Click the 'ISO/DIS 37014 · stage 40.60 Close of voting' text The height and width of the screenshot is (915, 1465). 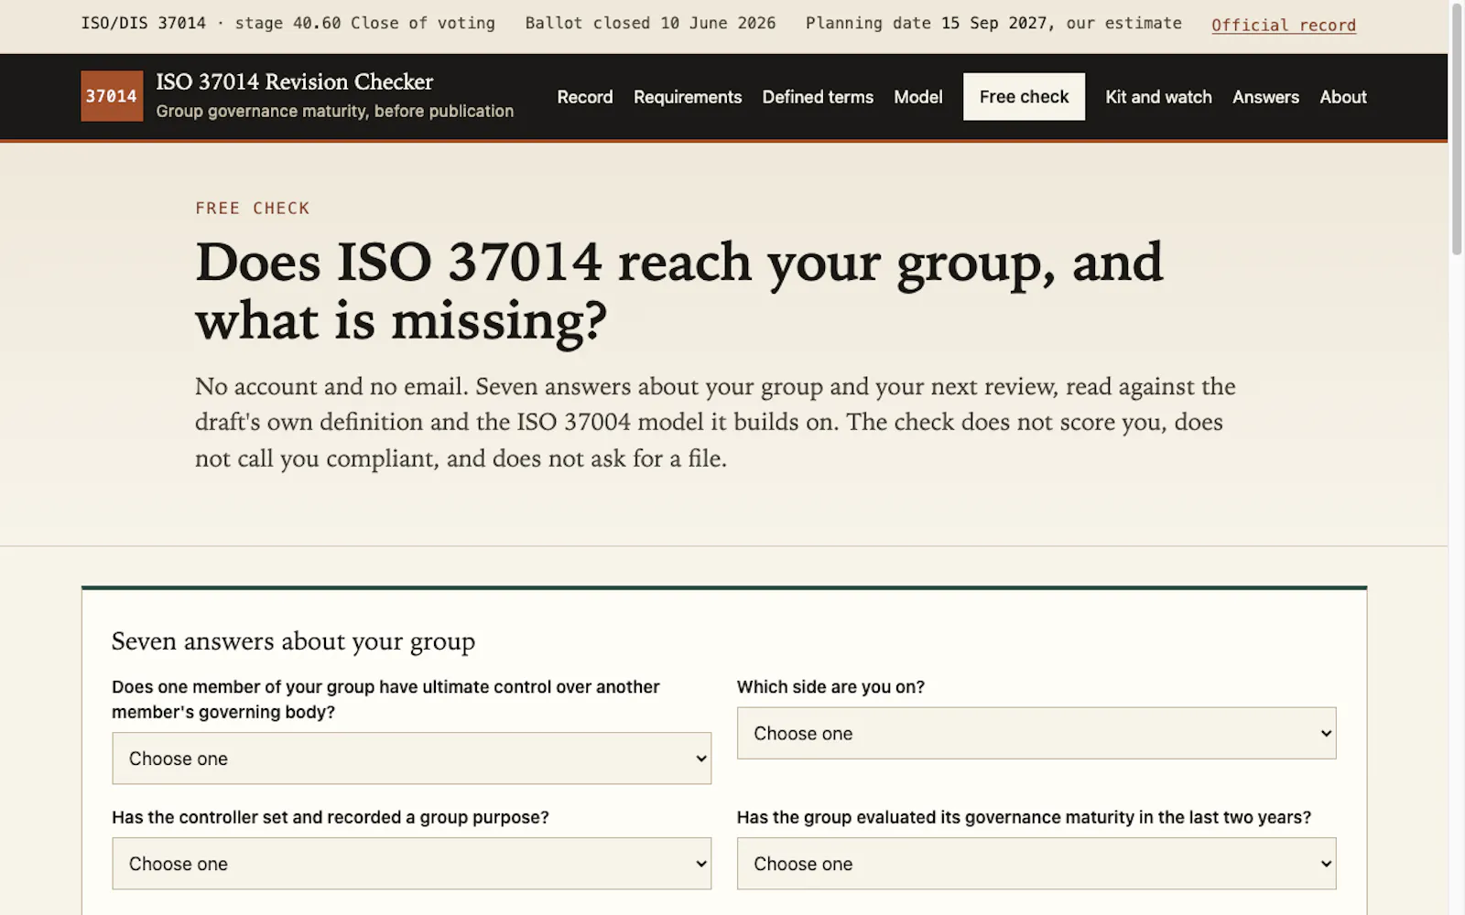click(x=288, y=23)
